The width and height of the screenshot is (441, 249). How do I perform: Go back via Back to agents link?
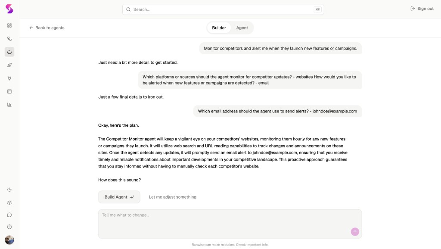pos(47,28)
